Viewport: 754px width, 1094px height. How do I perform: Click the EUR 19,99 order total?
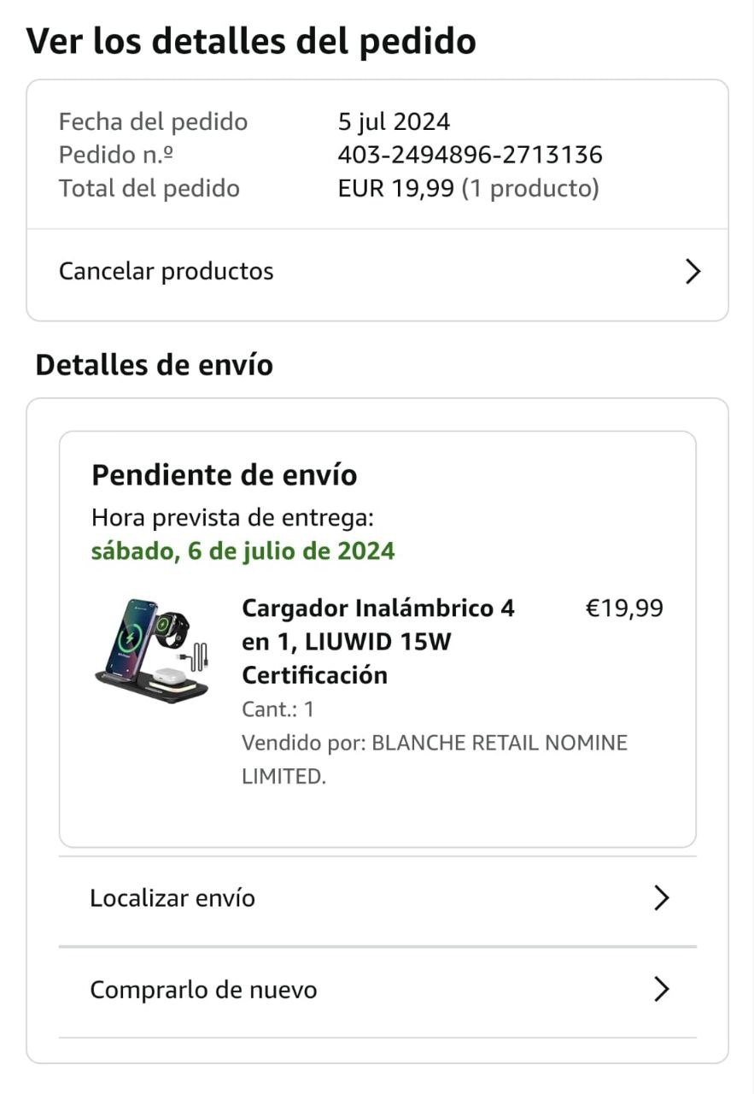[395, 188]
